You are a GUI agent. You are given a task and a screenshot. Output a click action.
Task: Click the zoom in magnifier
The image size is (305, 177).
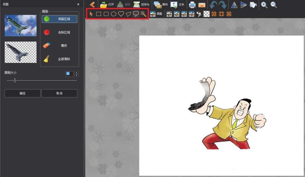[x=264, y=5]
